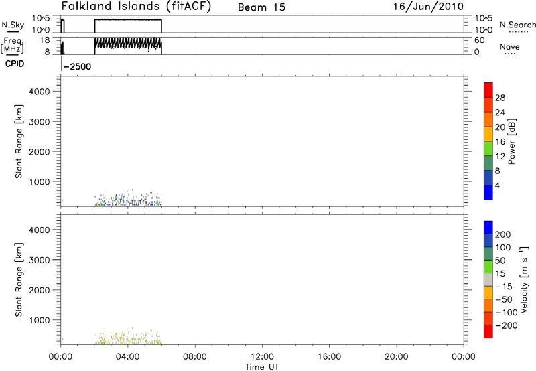Click the '20:00' time axis label

click(x=397, y=357)
